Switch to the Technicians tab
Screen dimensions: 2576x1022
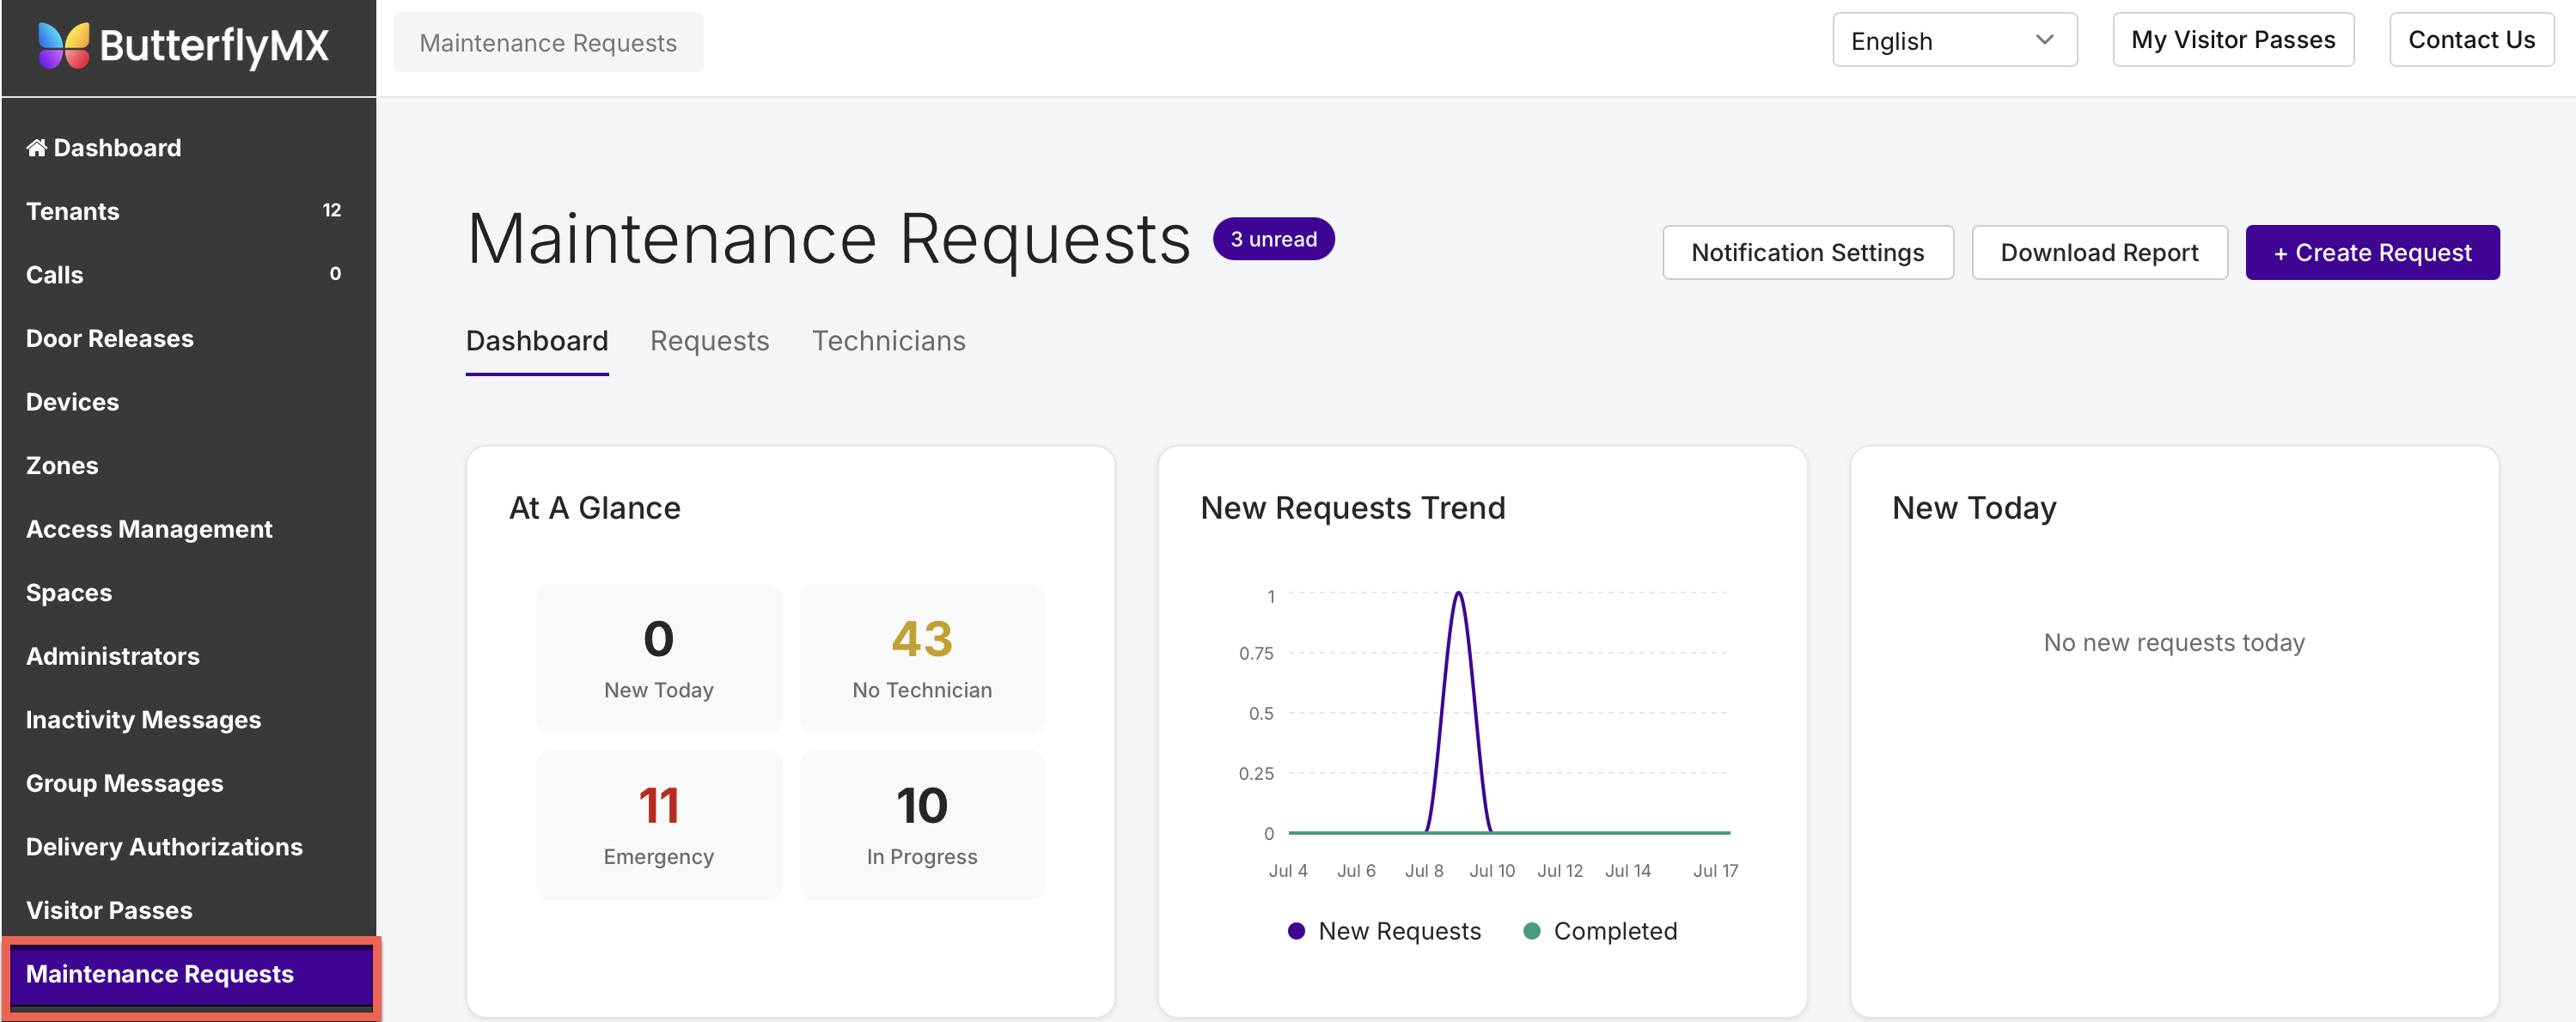[x=888, y=341]
